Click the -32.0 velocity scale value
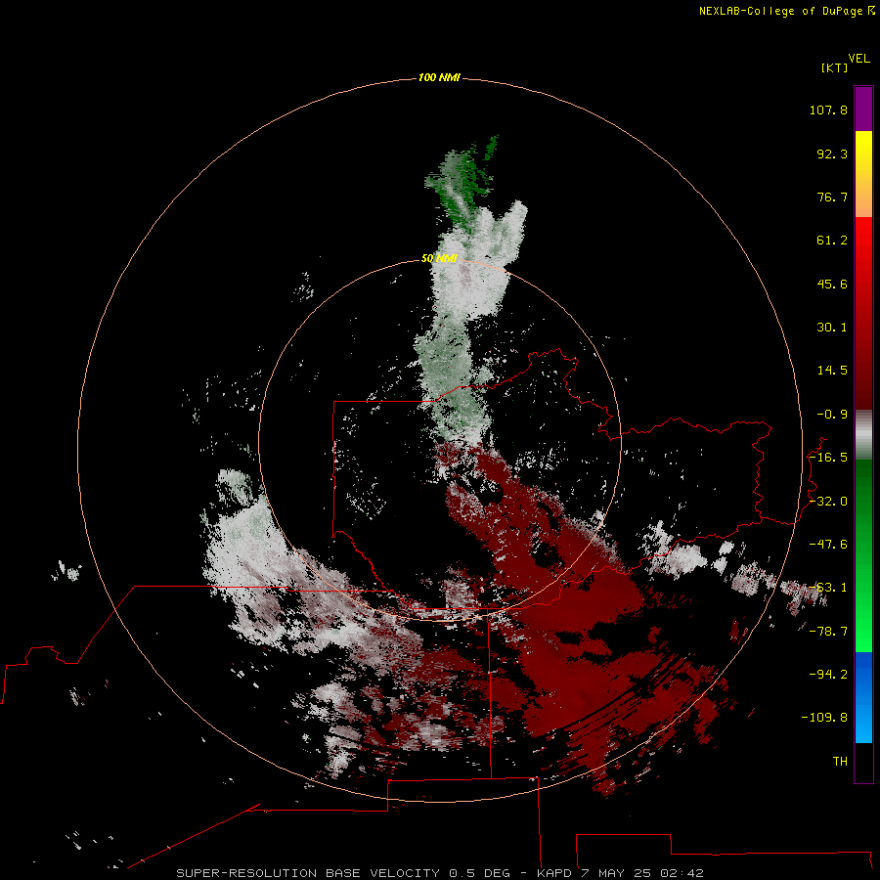880x880 pixels. [828, 502]
